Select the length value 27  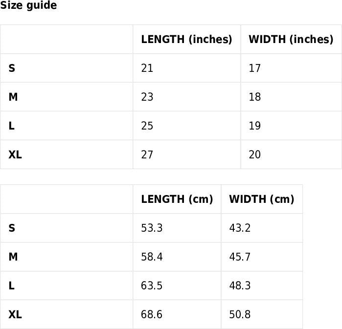(x=147, y=154)
